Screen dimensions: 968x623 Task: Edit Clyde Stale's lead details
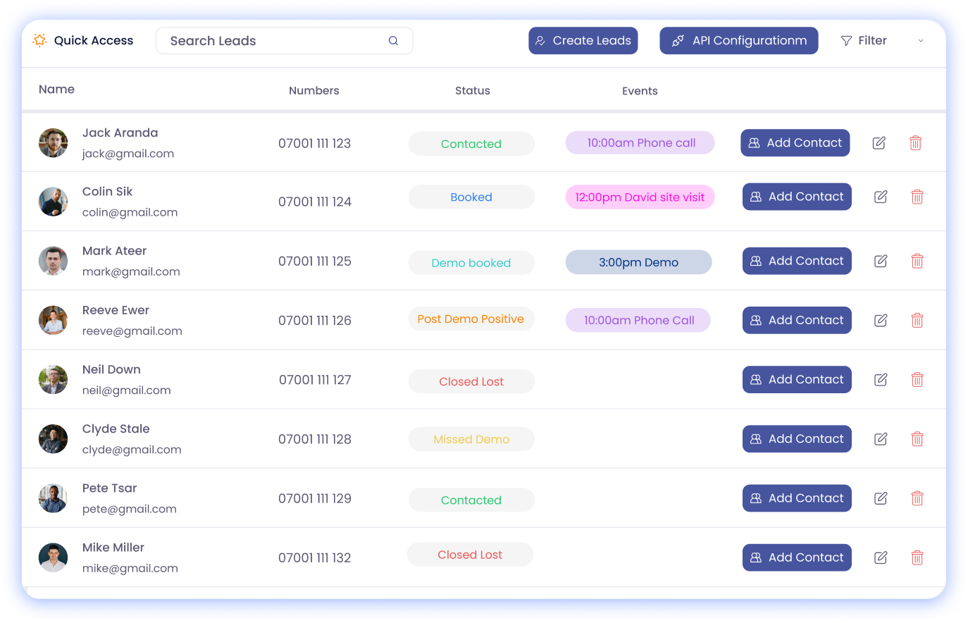(880, 439)
